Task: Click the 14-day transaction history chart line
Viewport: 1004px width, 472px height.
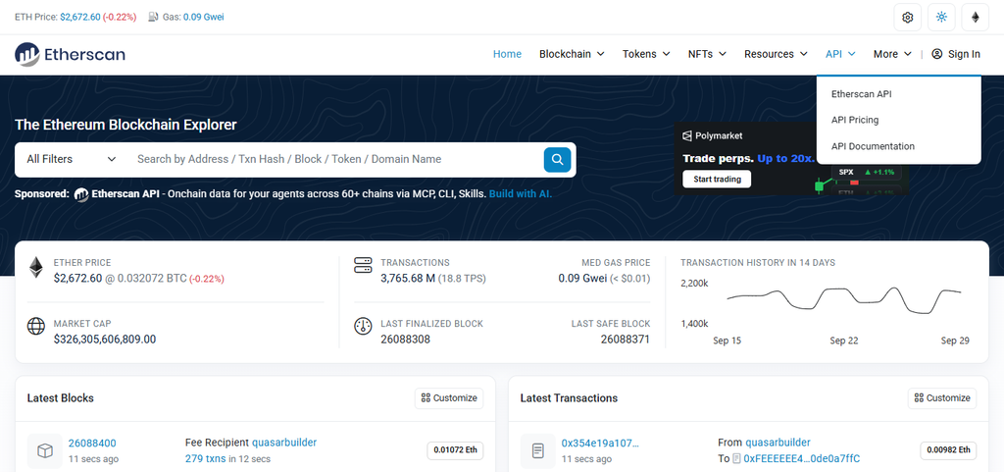Action: click(x=844, y=299)
